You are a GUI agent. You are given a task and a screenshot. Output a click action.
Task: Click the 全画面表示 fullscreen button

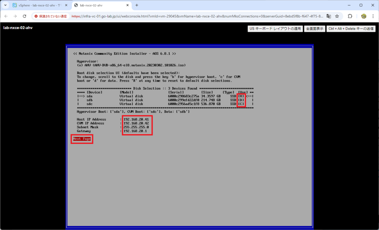(x=315, y=29)
